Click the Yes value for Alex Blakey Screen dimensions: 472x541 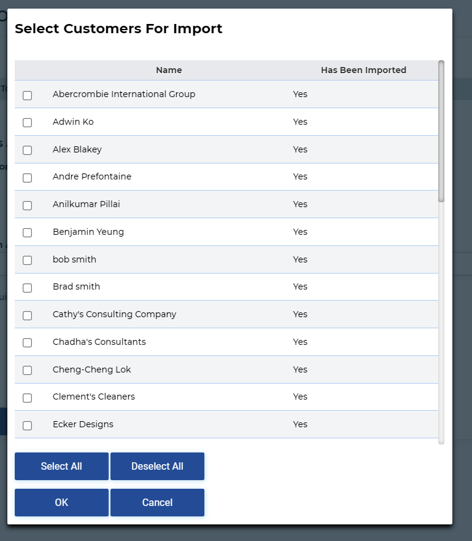[300, 149]
